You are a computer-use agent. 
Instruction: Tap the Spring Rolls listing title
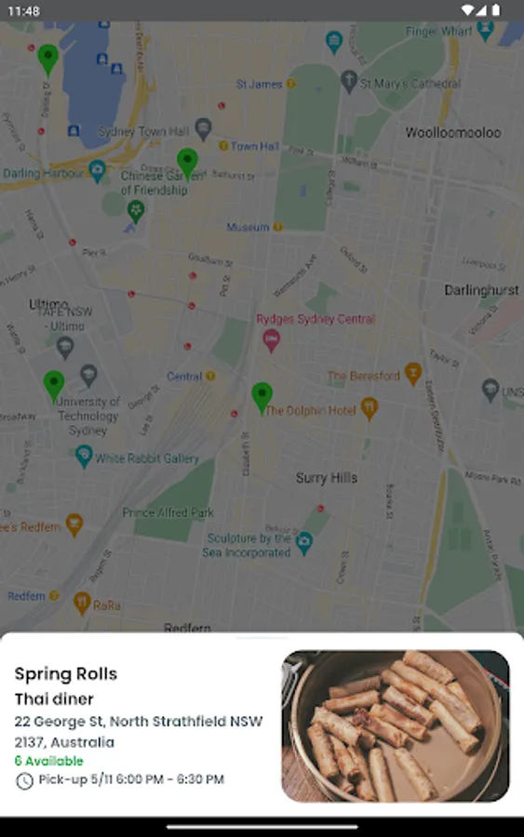coord(66,673)
